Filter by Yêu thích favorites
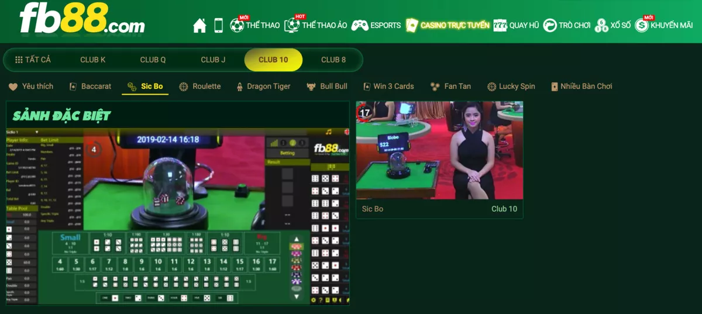Screen dimensions: 702x314 [x=31, y=86]
